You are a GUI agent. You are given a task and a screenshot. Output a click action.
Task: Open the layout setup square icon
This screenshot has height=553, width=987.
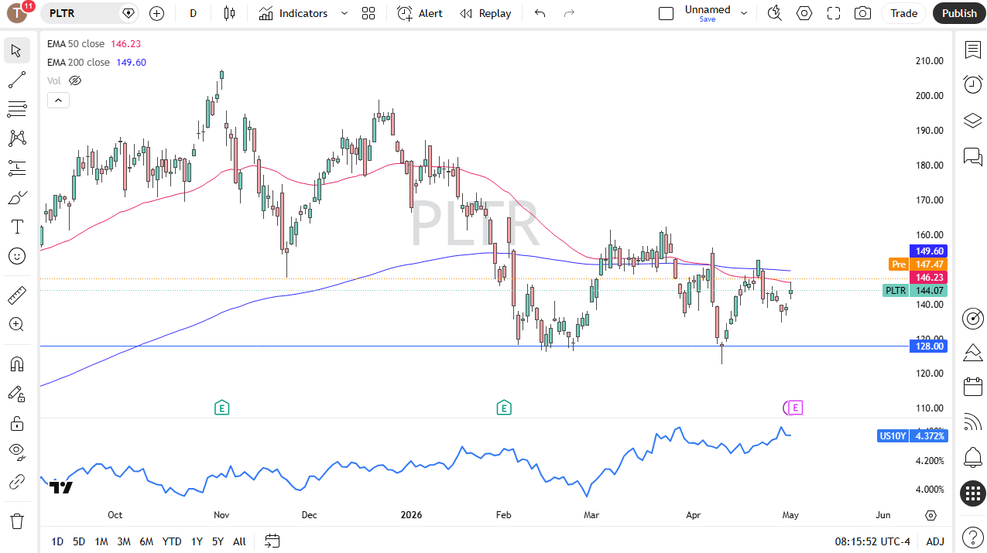tap(667, 13)
